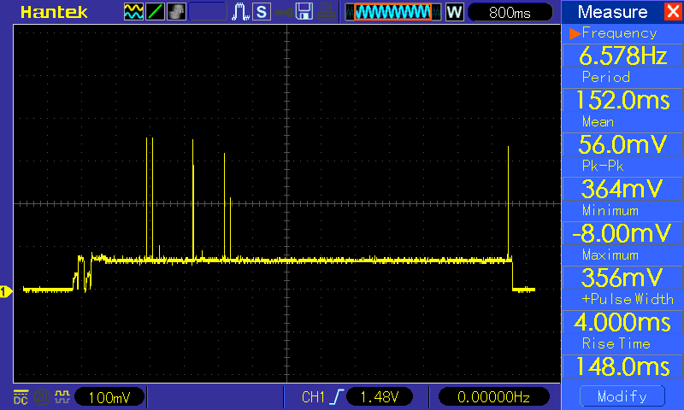
Task: Click the empty status box in toolbar
Action: (x=208, y=12)
